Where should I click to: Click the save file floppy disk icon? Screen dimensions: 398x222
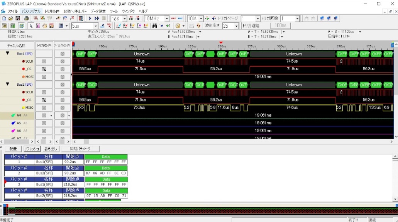tap(18, 19)
